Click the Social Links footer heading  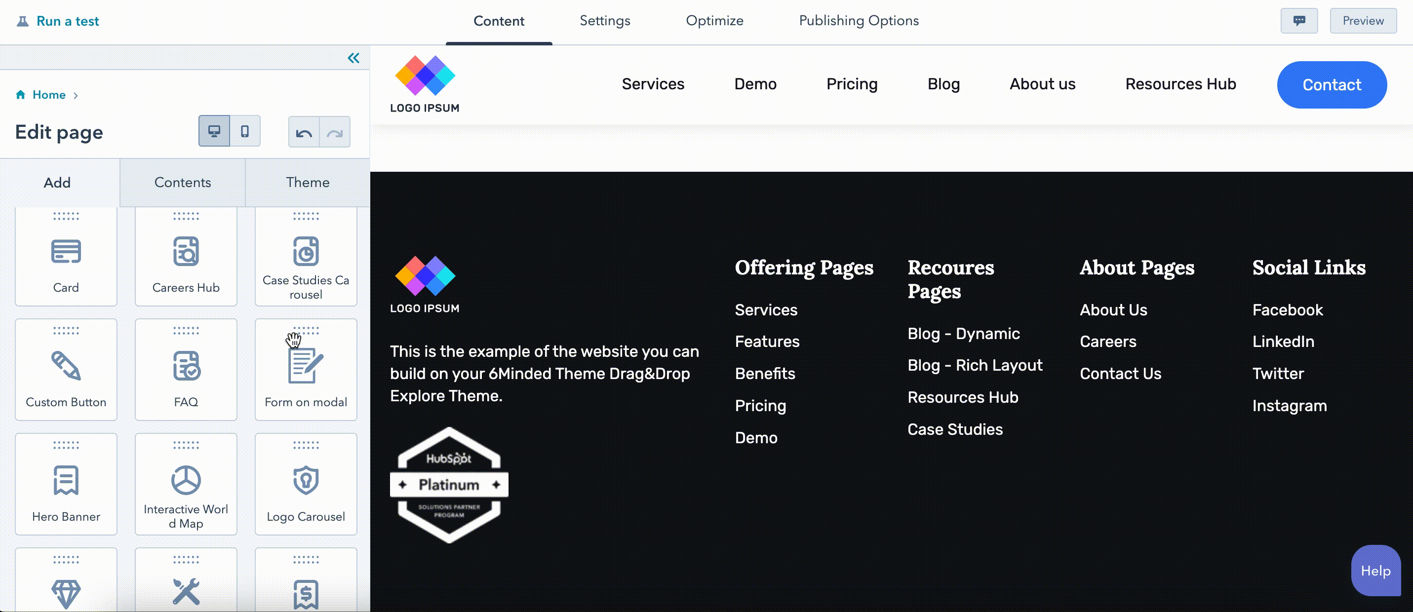[x=1309, y=268]
